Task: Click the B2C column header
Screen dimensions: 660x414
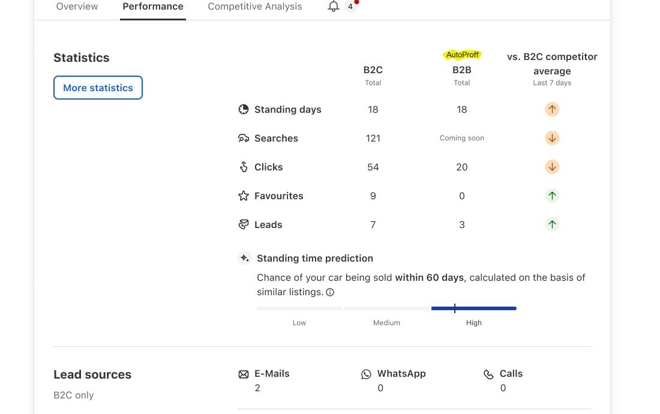Action: pos(373,70)
